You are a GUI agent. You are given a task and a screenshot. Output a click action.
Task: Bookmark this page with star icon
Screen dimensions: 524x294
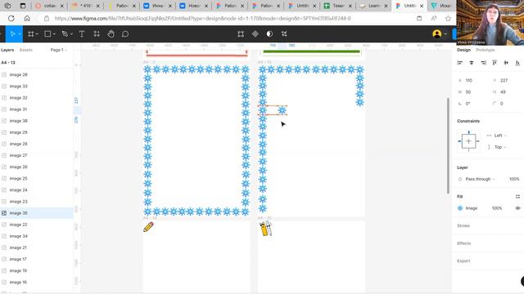point(448,18)
